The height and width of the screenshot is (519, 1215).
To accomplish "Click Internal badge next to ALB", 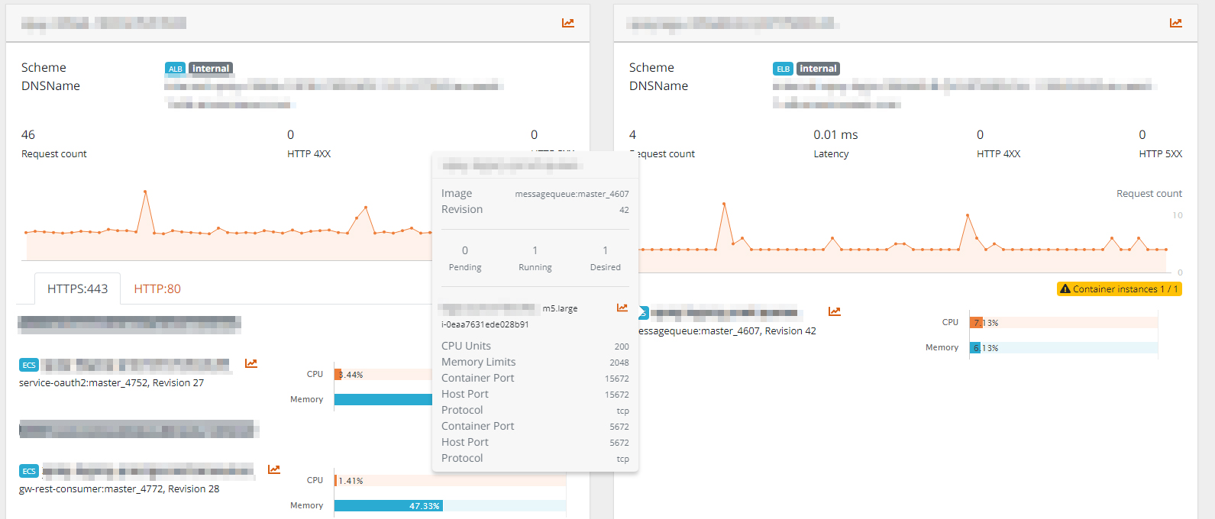I will pyautogui.click(x=211, y=69).
